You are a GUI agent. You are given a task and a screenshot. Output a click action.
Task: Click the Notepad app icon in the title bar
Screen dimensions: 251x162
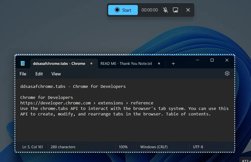23,63
